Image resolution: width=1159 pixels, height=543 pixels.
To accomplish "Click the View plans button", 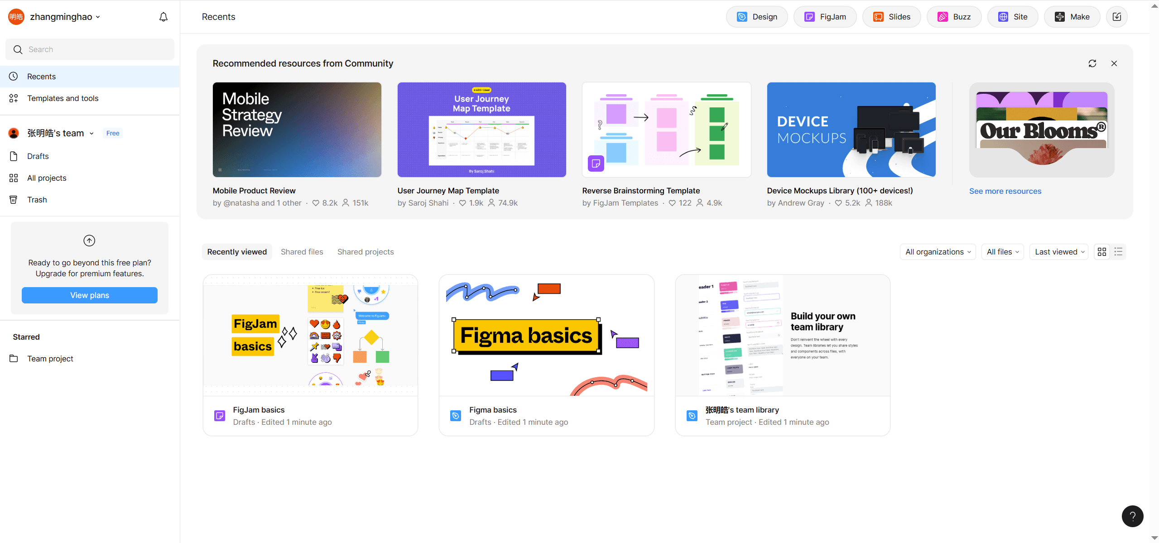I will (89, 295).
